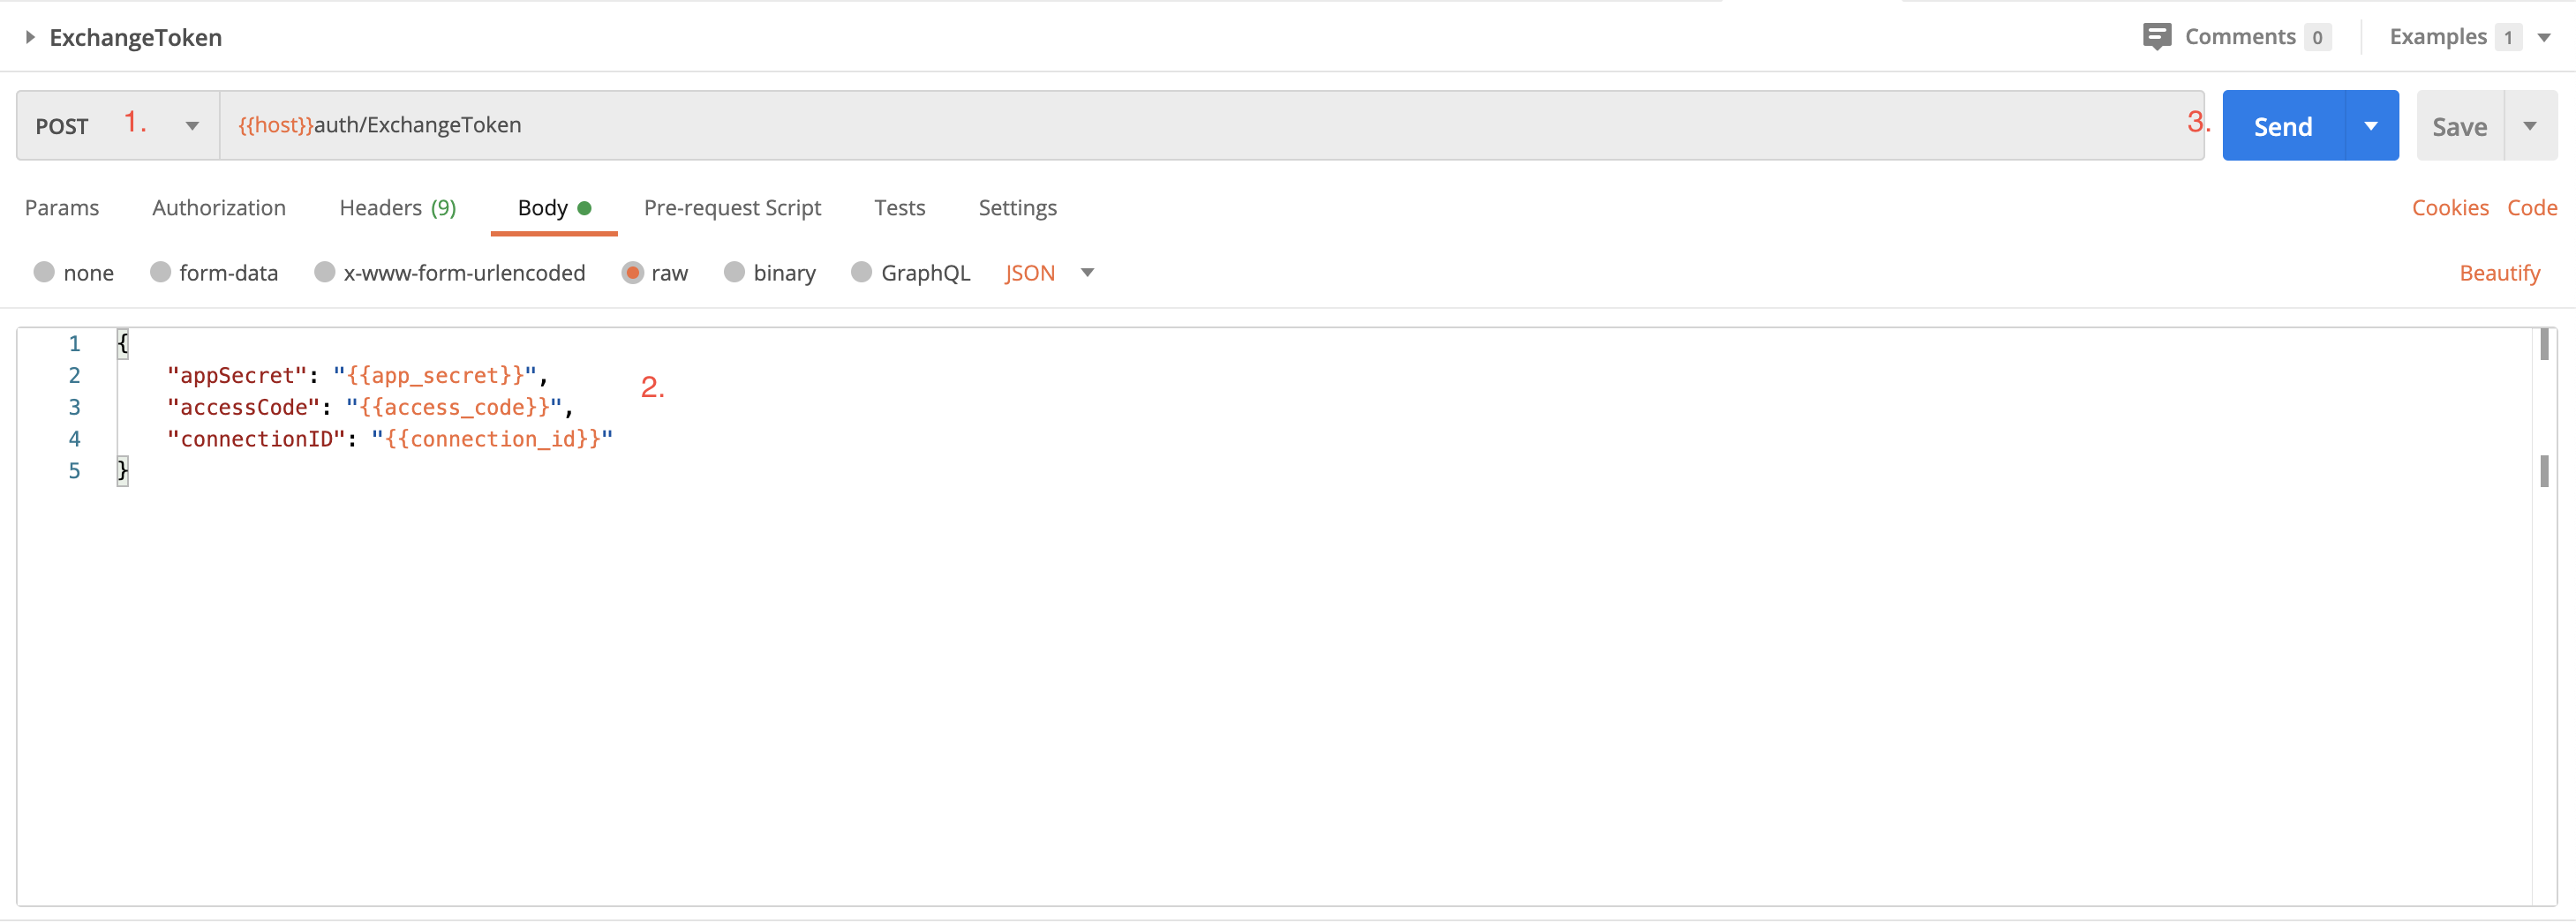Click the "connectionID" line in the editor

click(x=390, y=439)
